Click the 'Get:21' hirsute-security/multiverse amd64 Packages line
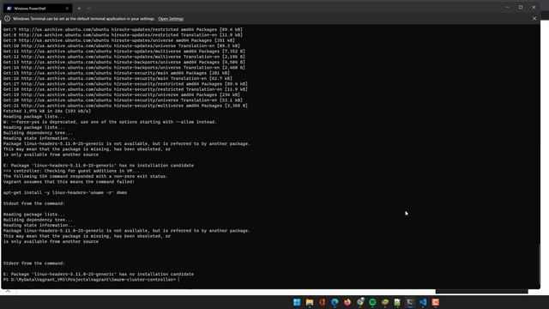This screenshot has height=309, width=549. [x=125, y=106]
